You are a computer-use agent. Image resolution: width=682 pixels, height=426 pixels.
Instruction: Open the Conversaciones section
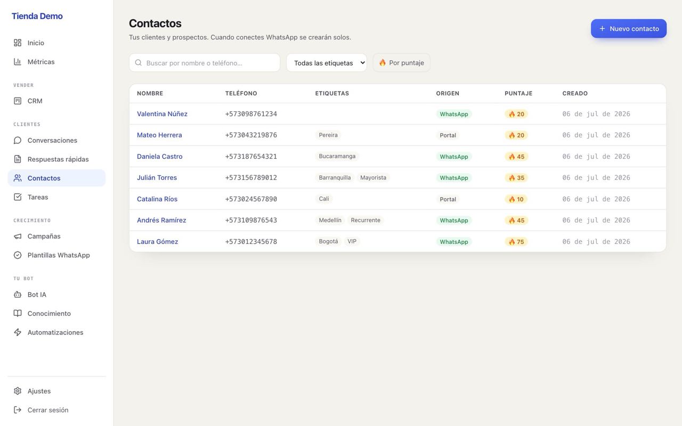pos(56,140)
